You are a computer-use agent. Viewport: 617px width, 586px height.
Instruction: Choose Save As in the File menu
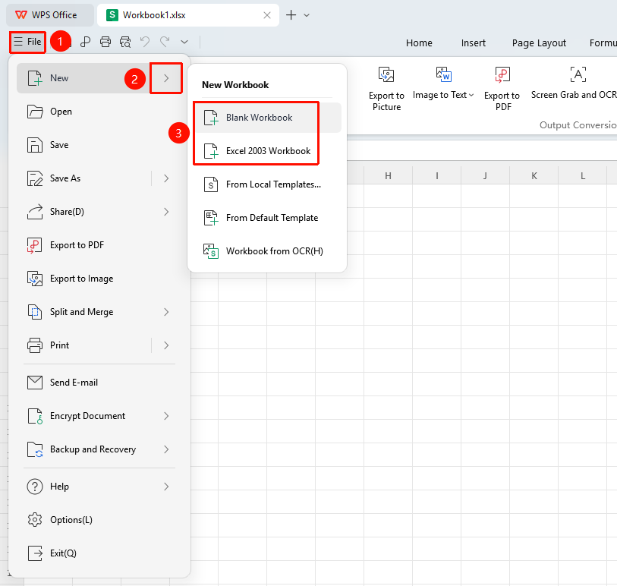(x=83, y=178)
